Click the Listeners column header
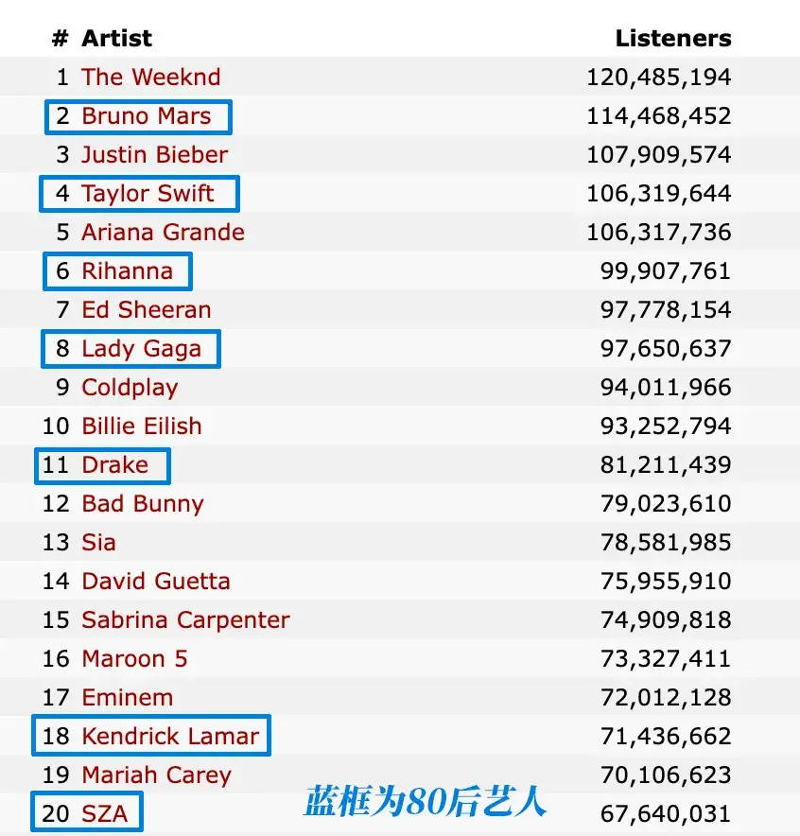Screen dimensions: 800x836 pos(672,39)
